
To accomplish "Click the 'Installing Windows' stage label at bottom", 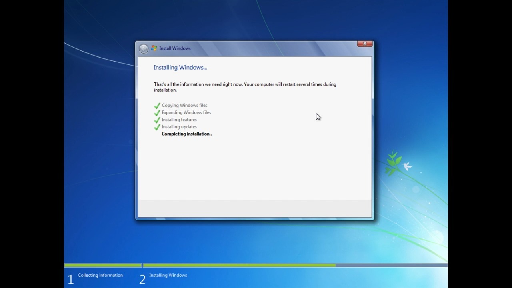I will (x=168, y=275).
